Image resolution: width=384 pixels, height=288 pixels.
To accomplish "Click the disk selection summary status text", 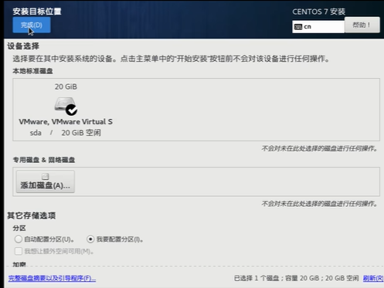I will pos(296,278).
